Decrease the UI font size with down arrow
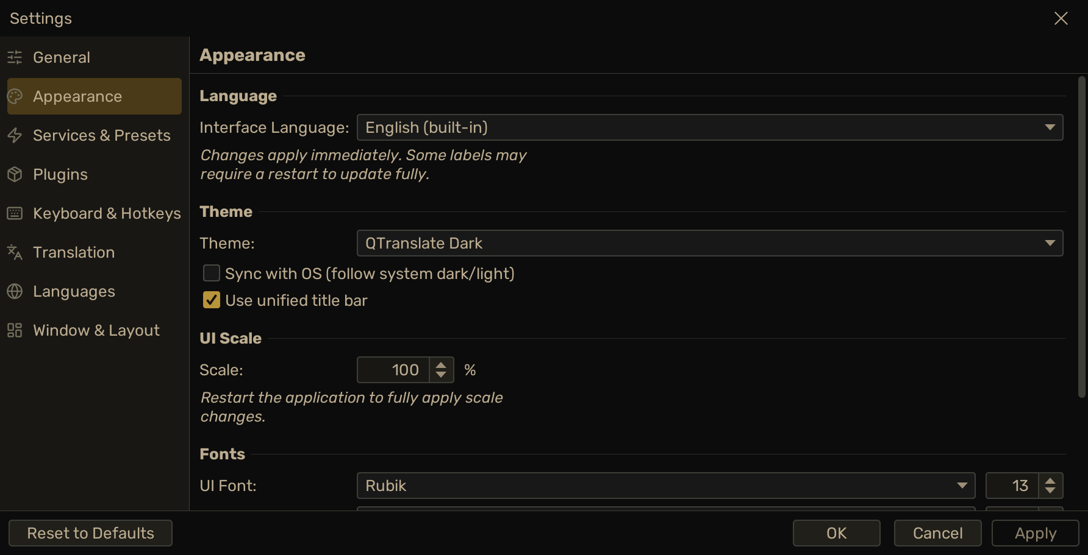Viewport: 1088px width, 555px height. (1050, 491)
